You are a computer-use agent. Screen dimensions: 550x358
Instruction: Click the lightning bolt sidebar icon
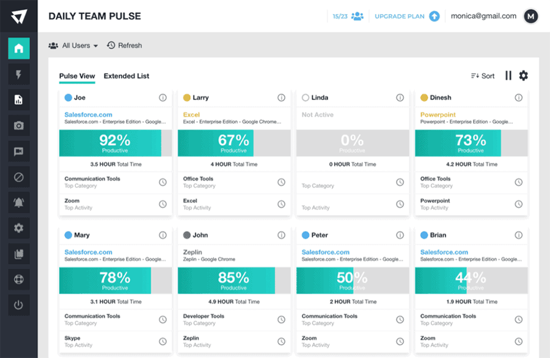click(18, 74)
